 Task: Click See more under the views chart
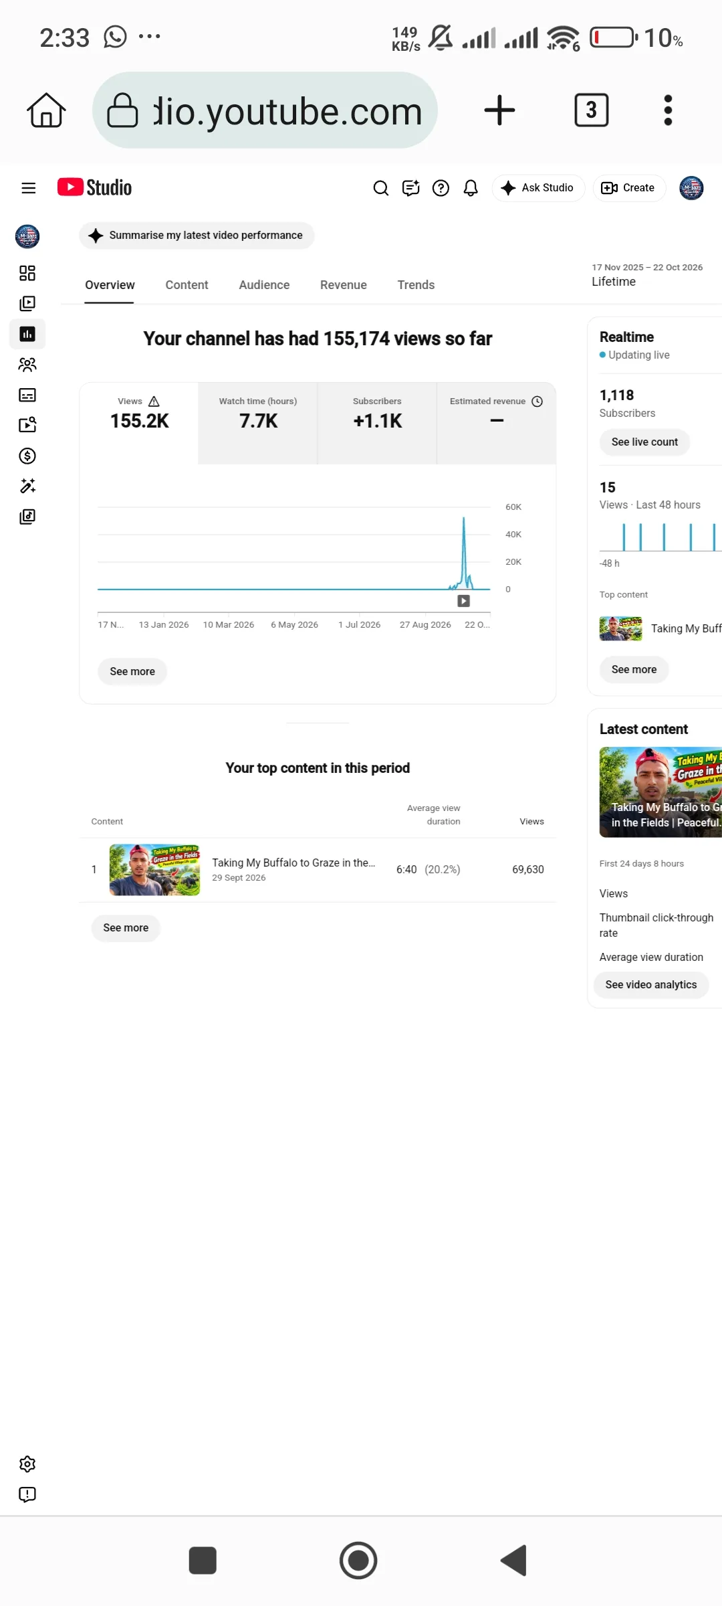(132, 671)
